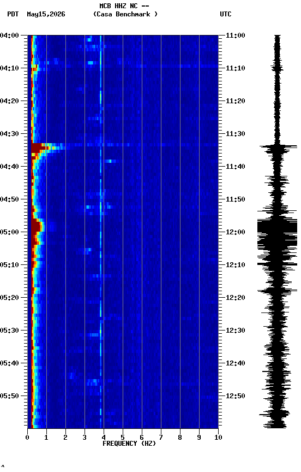This screenshot has width=301, height=472.
Task: Click the red low-frequency burst near 05:00
Action: (37, 226)
